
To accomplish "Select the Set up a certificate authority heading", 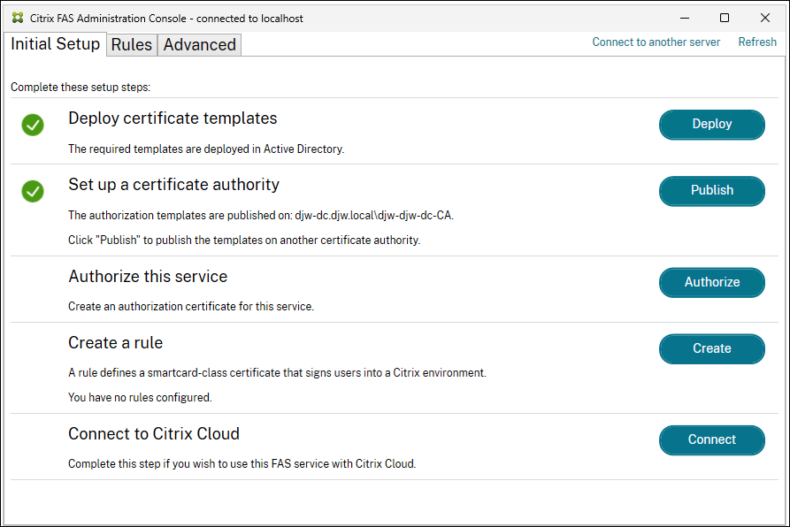I will pyautogui.click(x=173, y=185).
